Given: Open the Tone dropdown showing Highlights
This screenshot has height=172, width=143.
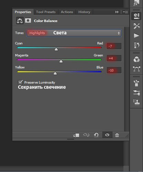Looking at the screenshot, I should 74,33.
